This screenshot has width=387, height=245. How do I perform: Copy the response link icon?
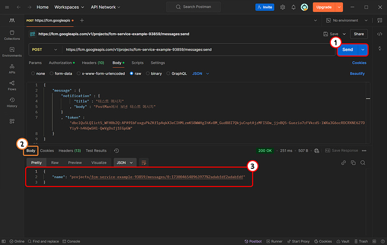pos(343,163)
